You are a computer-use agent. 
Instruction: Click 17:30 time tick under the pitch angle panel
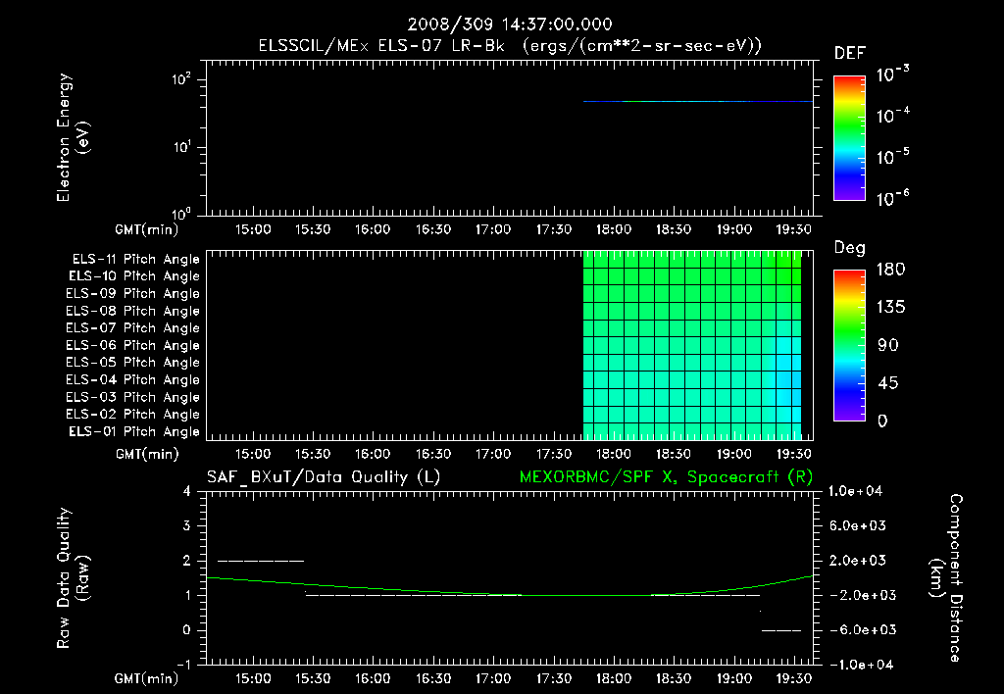[x=554, y=455]
